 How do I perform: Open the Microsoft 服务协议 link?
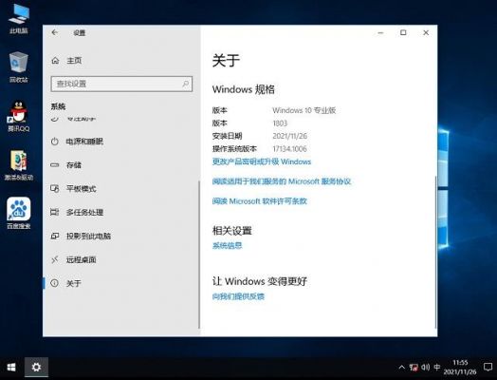[x=282, y=181]
